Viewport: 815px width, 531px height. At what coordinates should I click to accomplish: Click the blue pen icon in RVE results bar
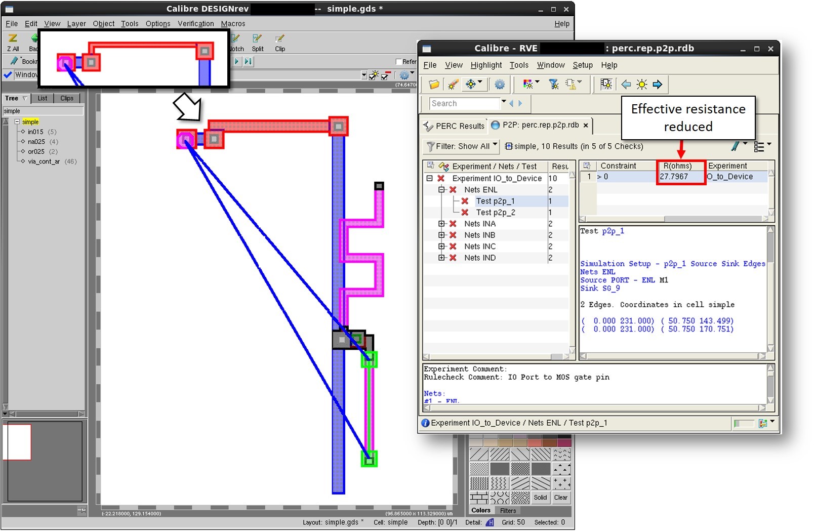pyautogui.click(x=736, y=146)
